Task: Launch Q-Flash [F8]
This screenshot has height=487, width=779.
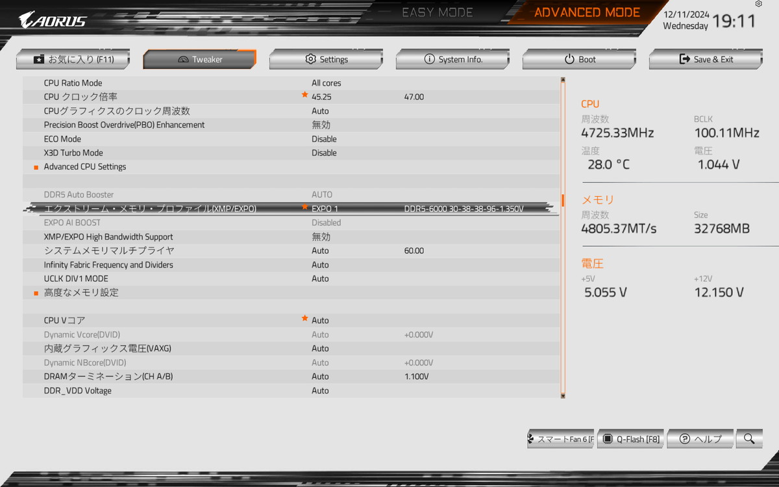Action: point(630,439)
